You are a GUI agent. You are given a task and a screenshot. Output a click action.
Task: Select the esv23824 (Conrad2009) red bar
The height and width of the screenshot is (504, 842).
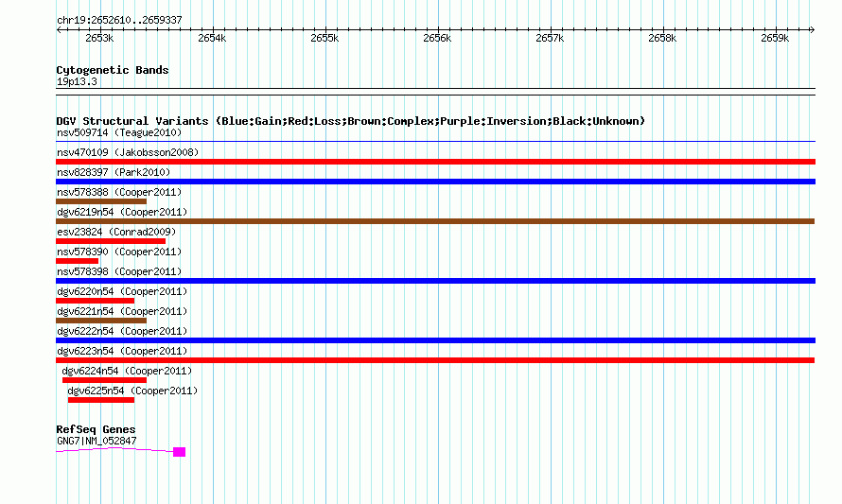point(111,241)
